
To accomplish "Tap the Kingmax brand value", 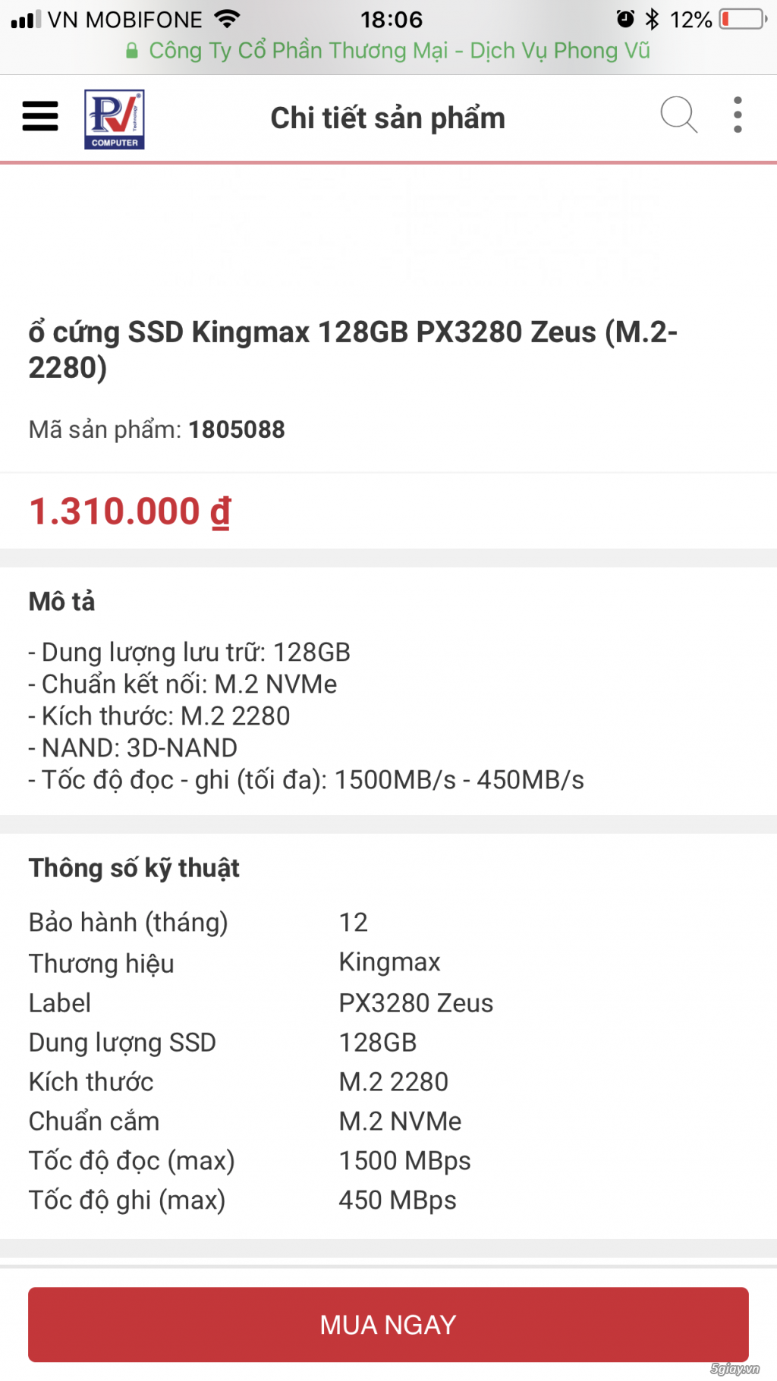I will click(389, 962).
